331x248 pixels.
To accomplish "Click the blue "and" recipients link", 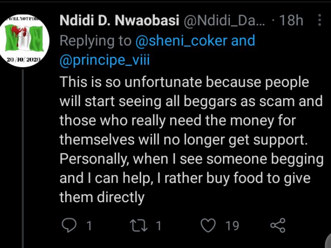I will pyautogui.click(x=243, y=40).
